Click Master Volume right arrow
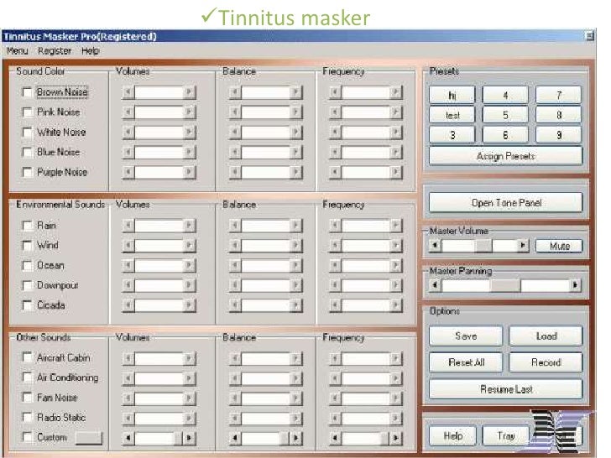Screen dimensions: 611x458 point(523,246)
